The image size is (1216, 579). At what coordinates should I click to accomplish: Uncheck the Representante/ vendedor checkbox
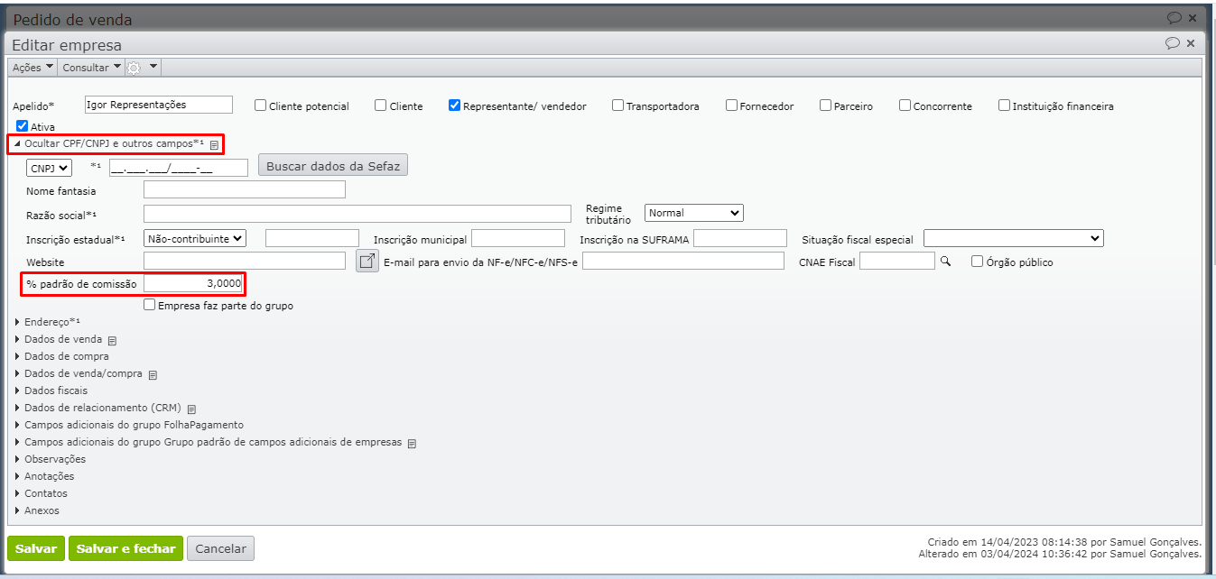(455, 106)
